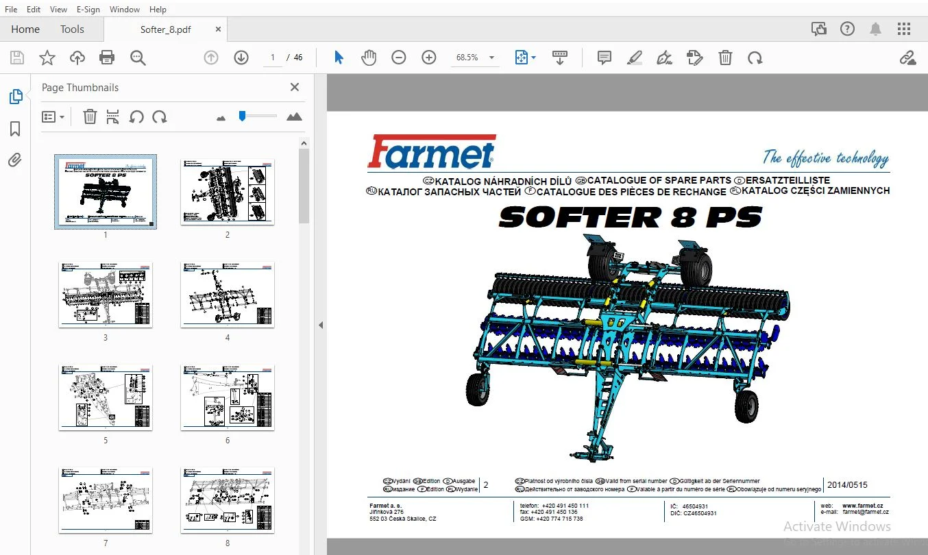
Task: Rotate the page view clockwise
Action: pos(755,58)
